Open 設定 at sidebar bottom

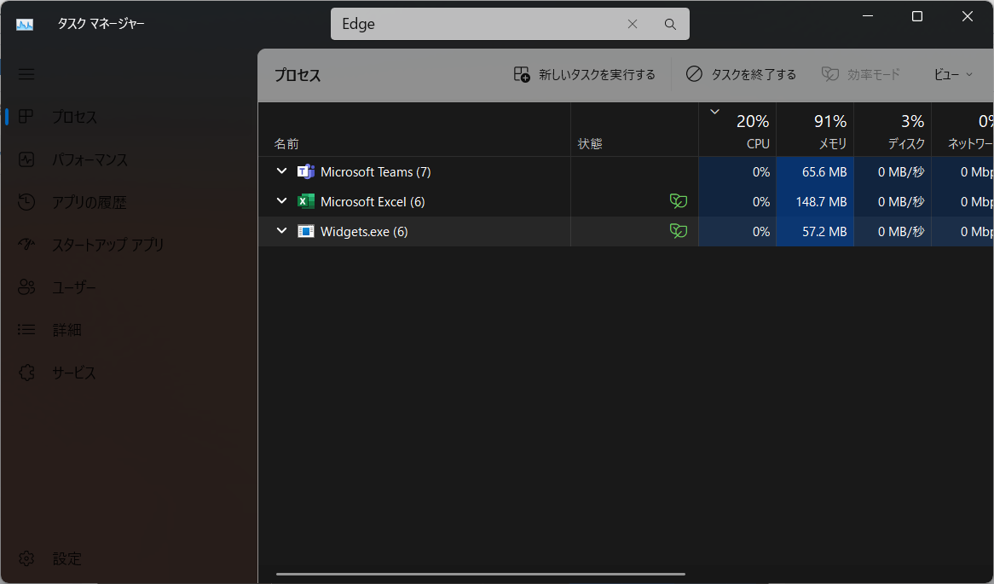tap(129, 558)
